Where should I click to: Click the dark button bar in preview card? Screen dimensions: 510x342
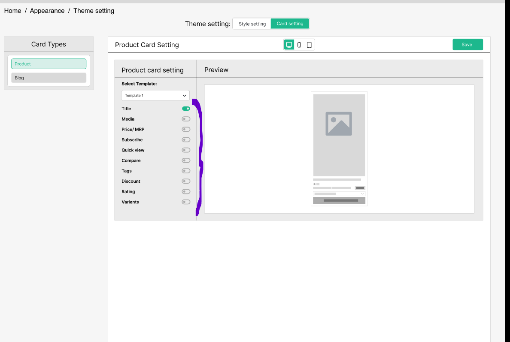pyautogui.click(x=339, y=200)
